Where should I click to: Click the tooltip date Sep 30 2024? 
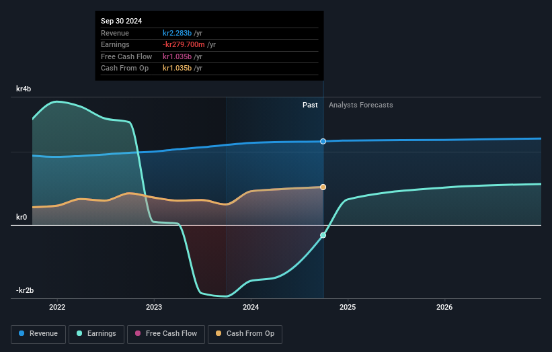click(122, 21)
